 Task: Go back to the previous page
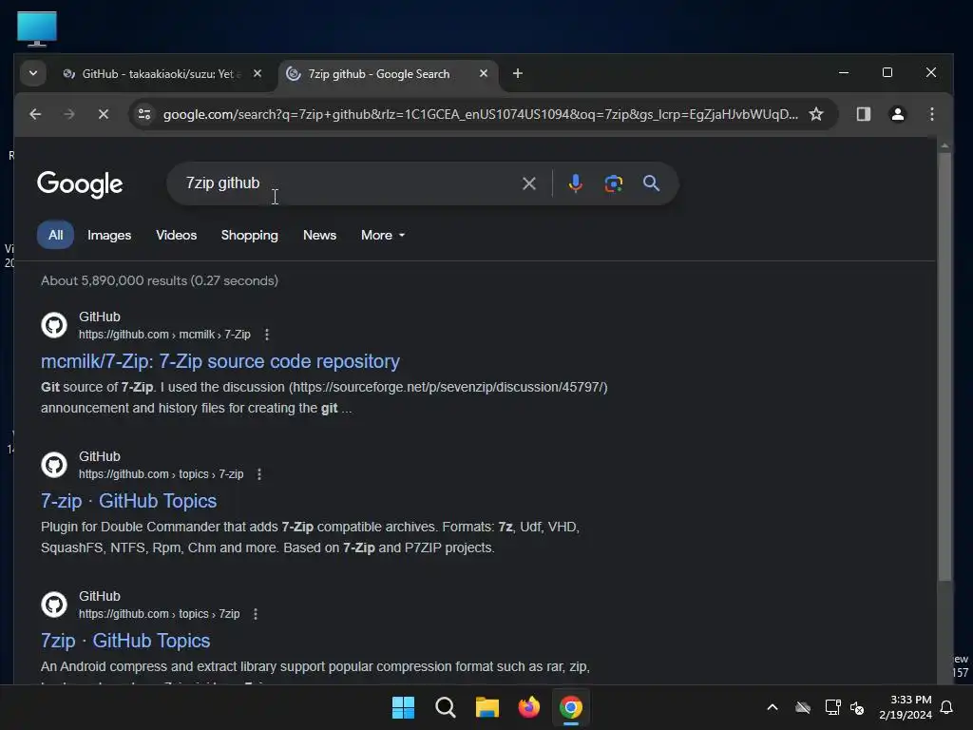click(35, 114)
